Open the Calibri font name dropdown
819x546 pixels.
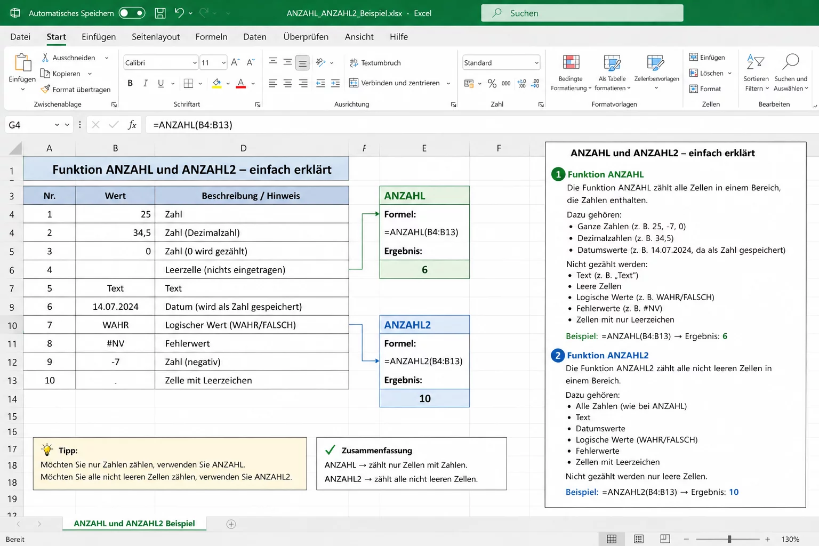(x=195, y=63)
